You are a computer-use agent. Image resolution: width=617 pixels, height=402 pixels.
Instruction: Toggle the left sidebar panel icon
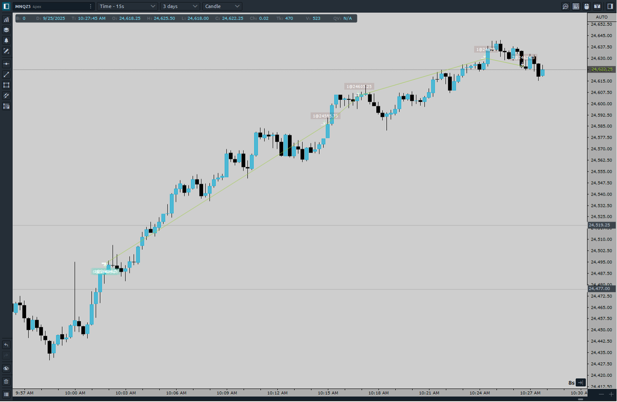[6, 6]
